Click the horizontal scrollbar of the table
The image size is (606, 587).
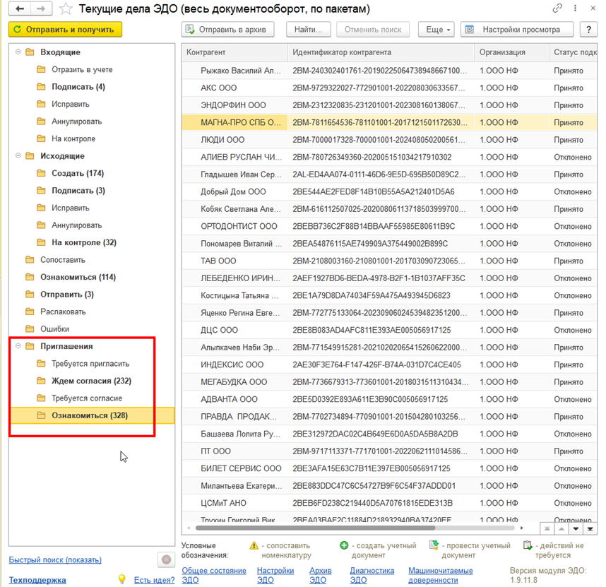click(316, 528)
